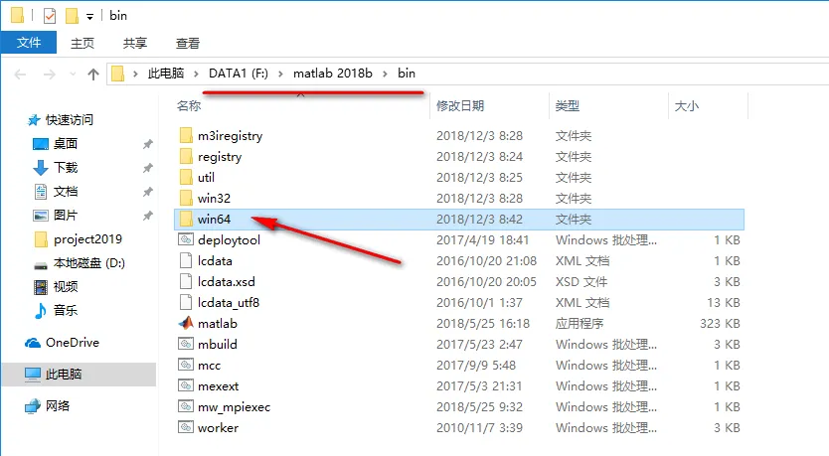This screenshot has width=829, height=456.
Task: Click the address bar folder icon
Action: (118, 74)
